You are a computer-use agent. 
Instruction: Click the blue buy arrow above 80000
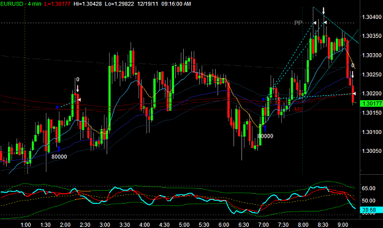click(x=59, y=149)
